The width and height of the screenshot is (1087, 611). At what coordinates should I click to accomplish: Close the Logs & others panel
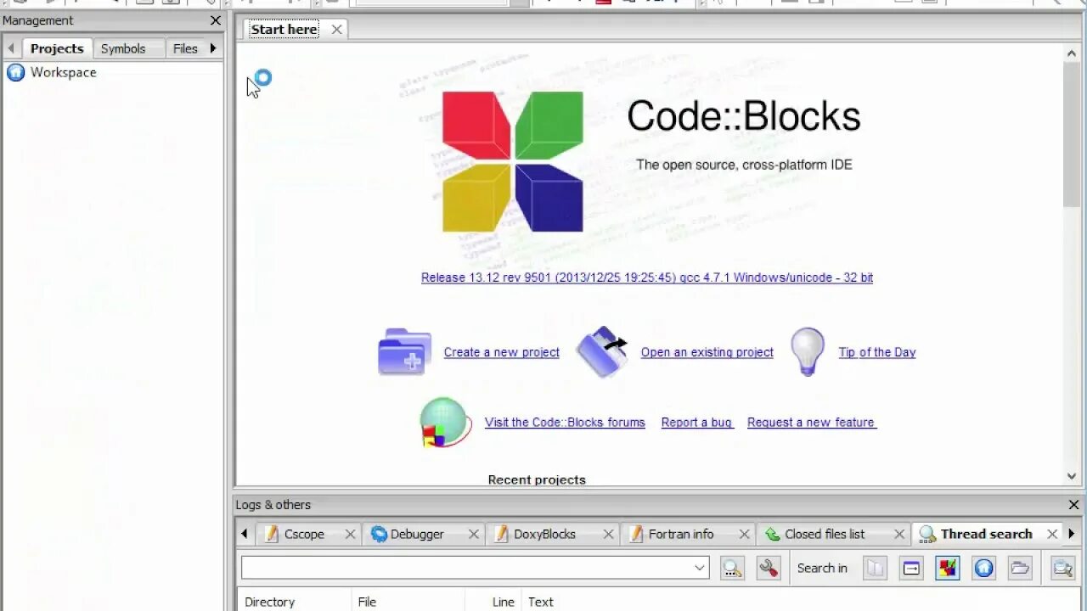(1073, 504)
